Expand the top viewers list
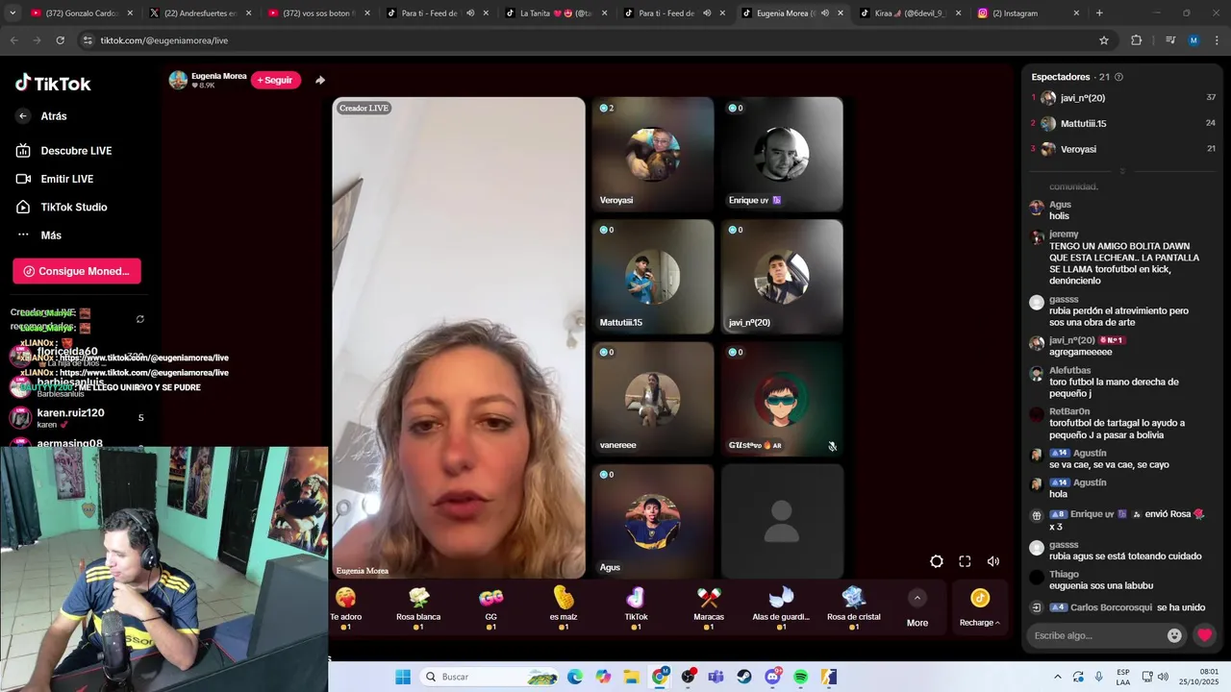The width and height of the screenshot is (1231, 692). 1121,171
